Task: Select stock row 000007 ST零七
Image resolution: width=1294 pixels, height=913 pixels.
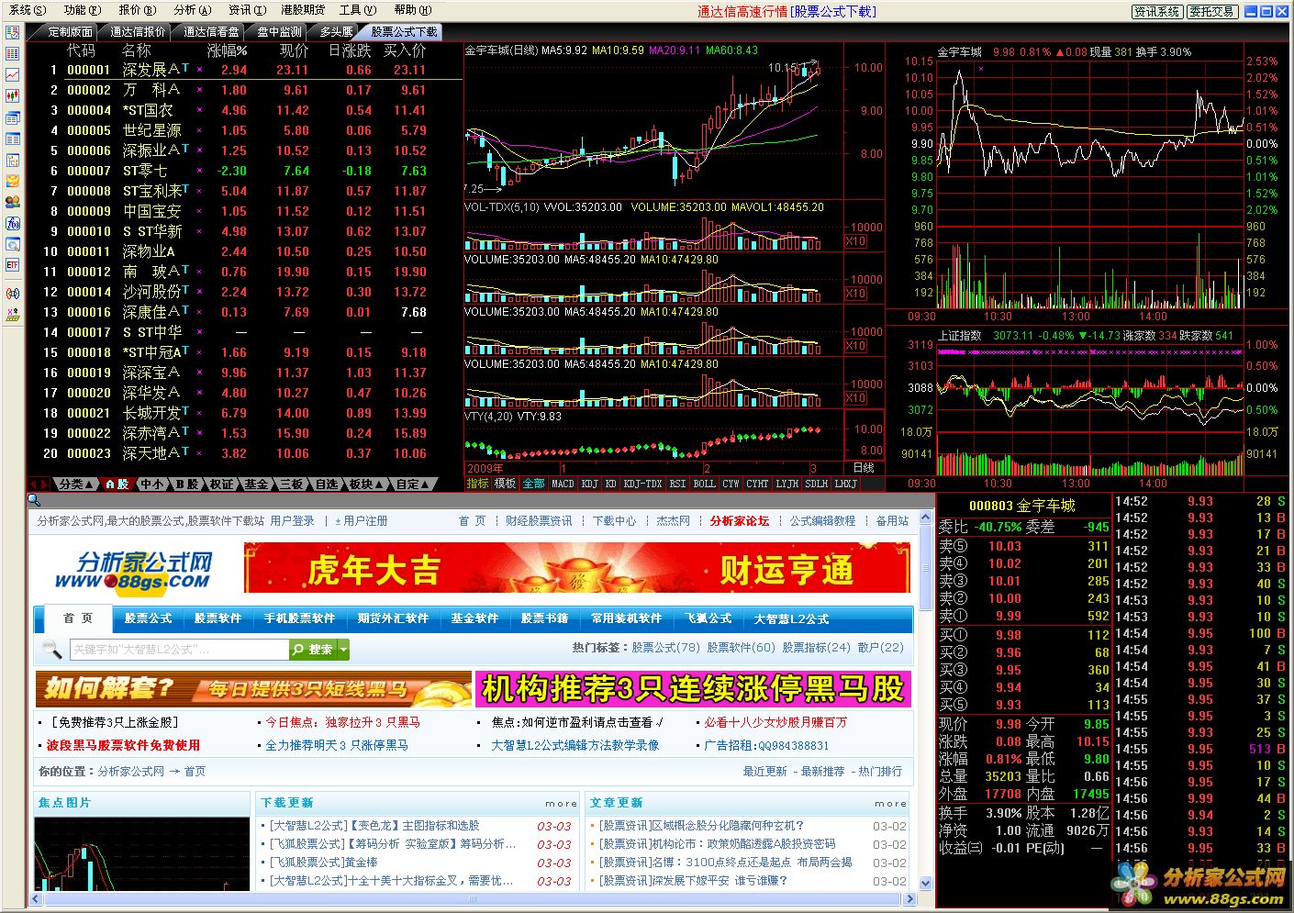Action: [x=245, y=171]
